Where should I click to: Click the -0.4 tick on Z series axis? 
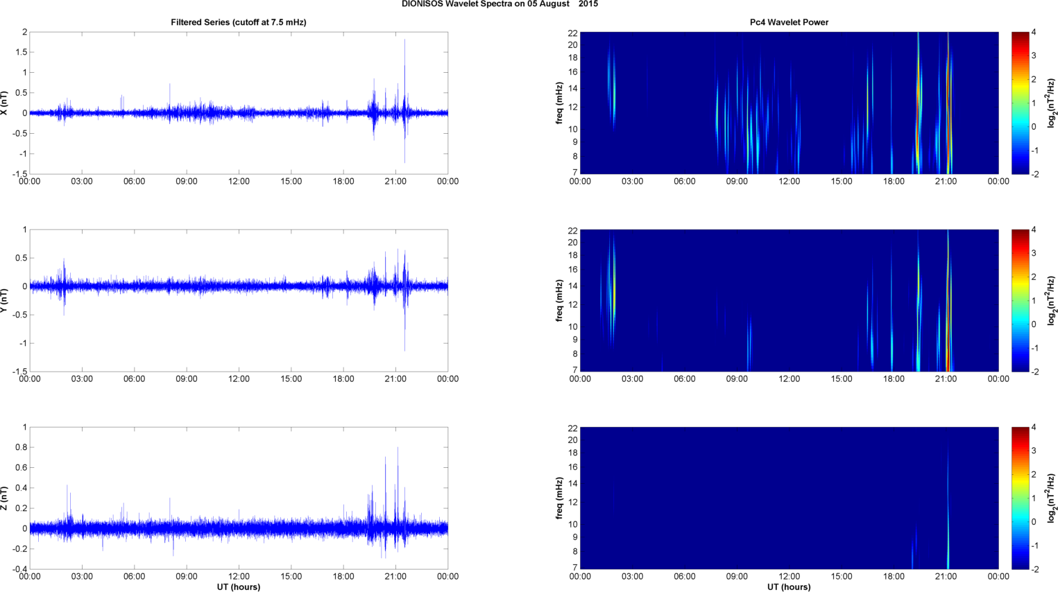coord(19,570)
